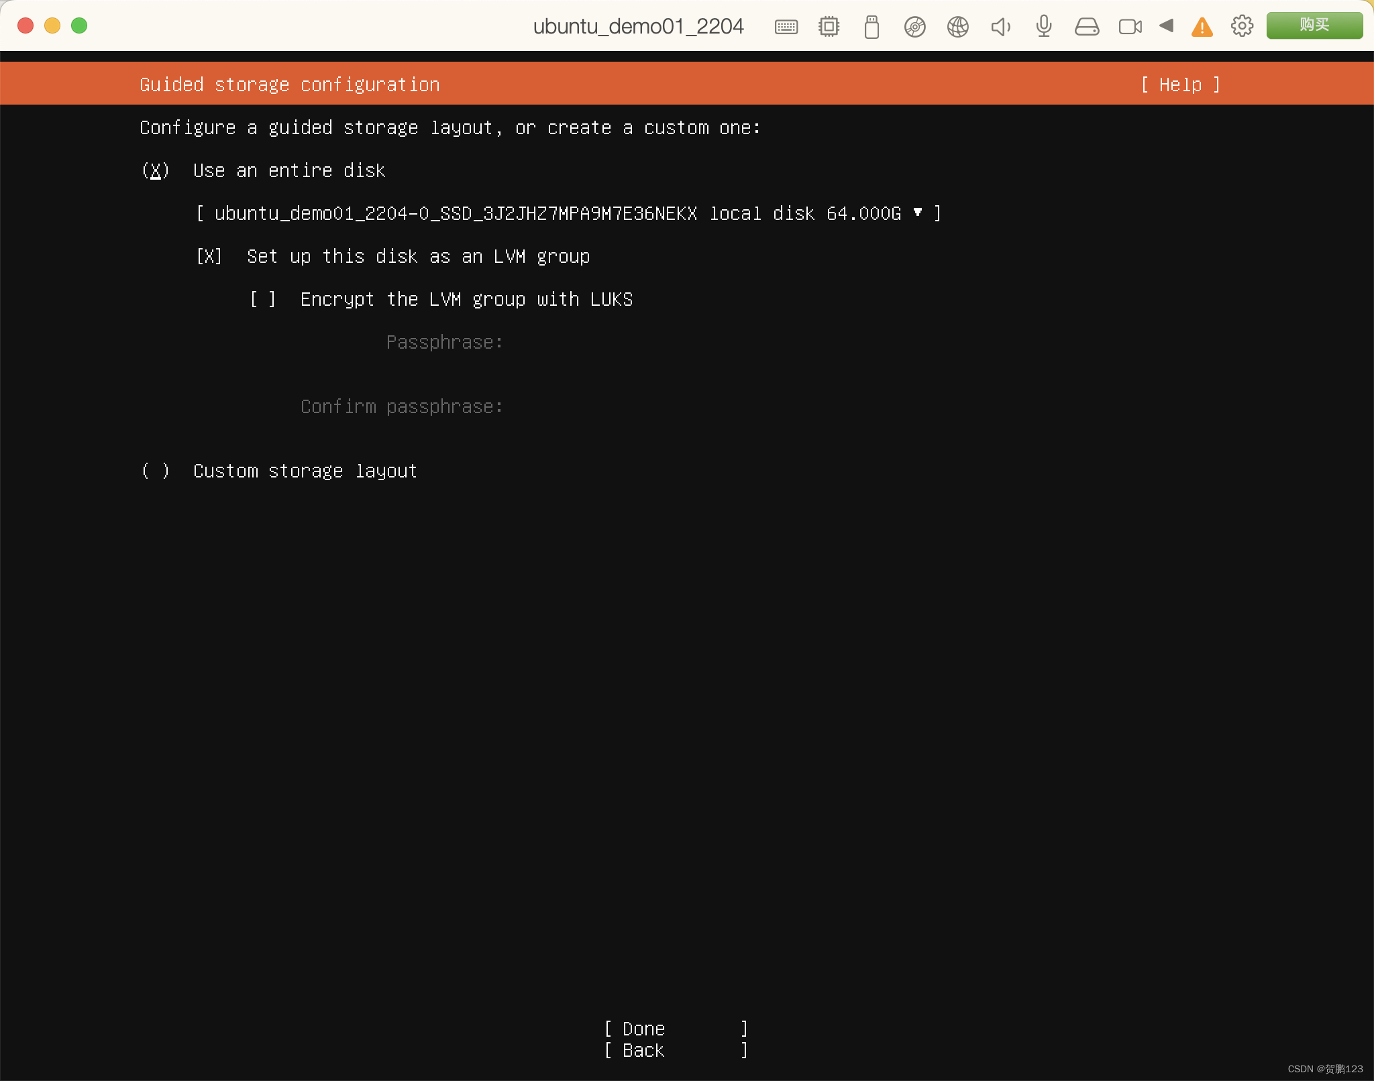
Task: Open the disk selection dropdown
Action: coord(919,213)
